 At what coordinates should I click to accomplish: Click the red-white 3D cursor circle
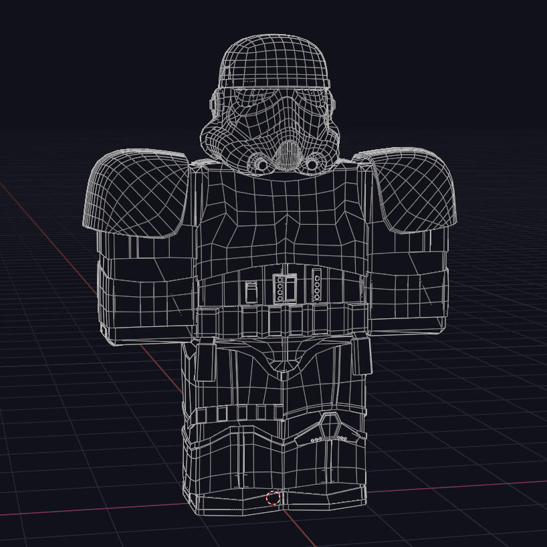click(x=273, y=498)
